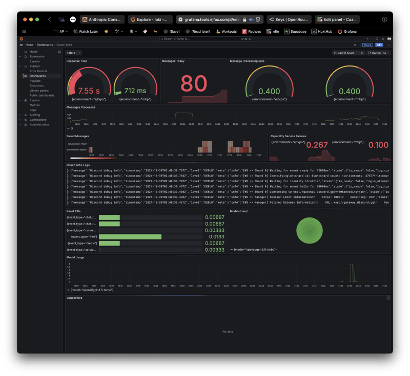This screenshot has height=376, width=410.
Task: Dock or undock the sidebar menu
Action: [59, 52]
